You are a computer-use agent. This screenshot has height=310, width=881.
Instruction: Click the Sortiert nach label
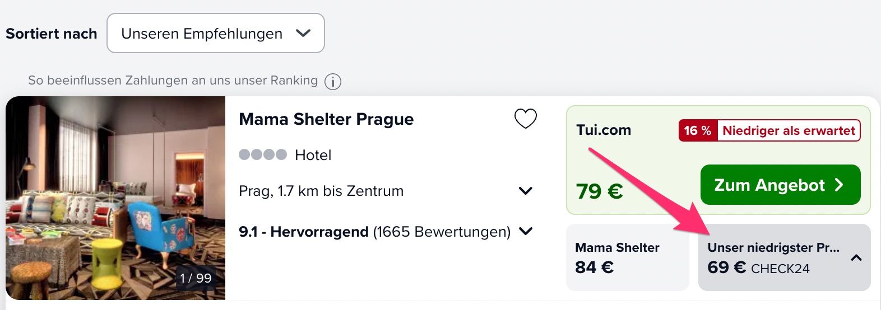tap(52, 34)
